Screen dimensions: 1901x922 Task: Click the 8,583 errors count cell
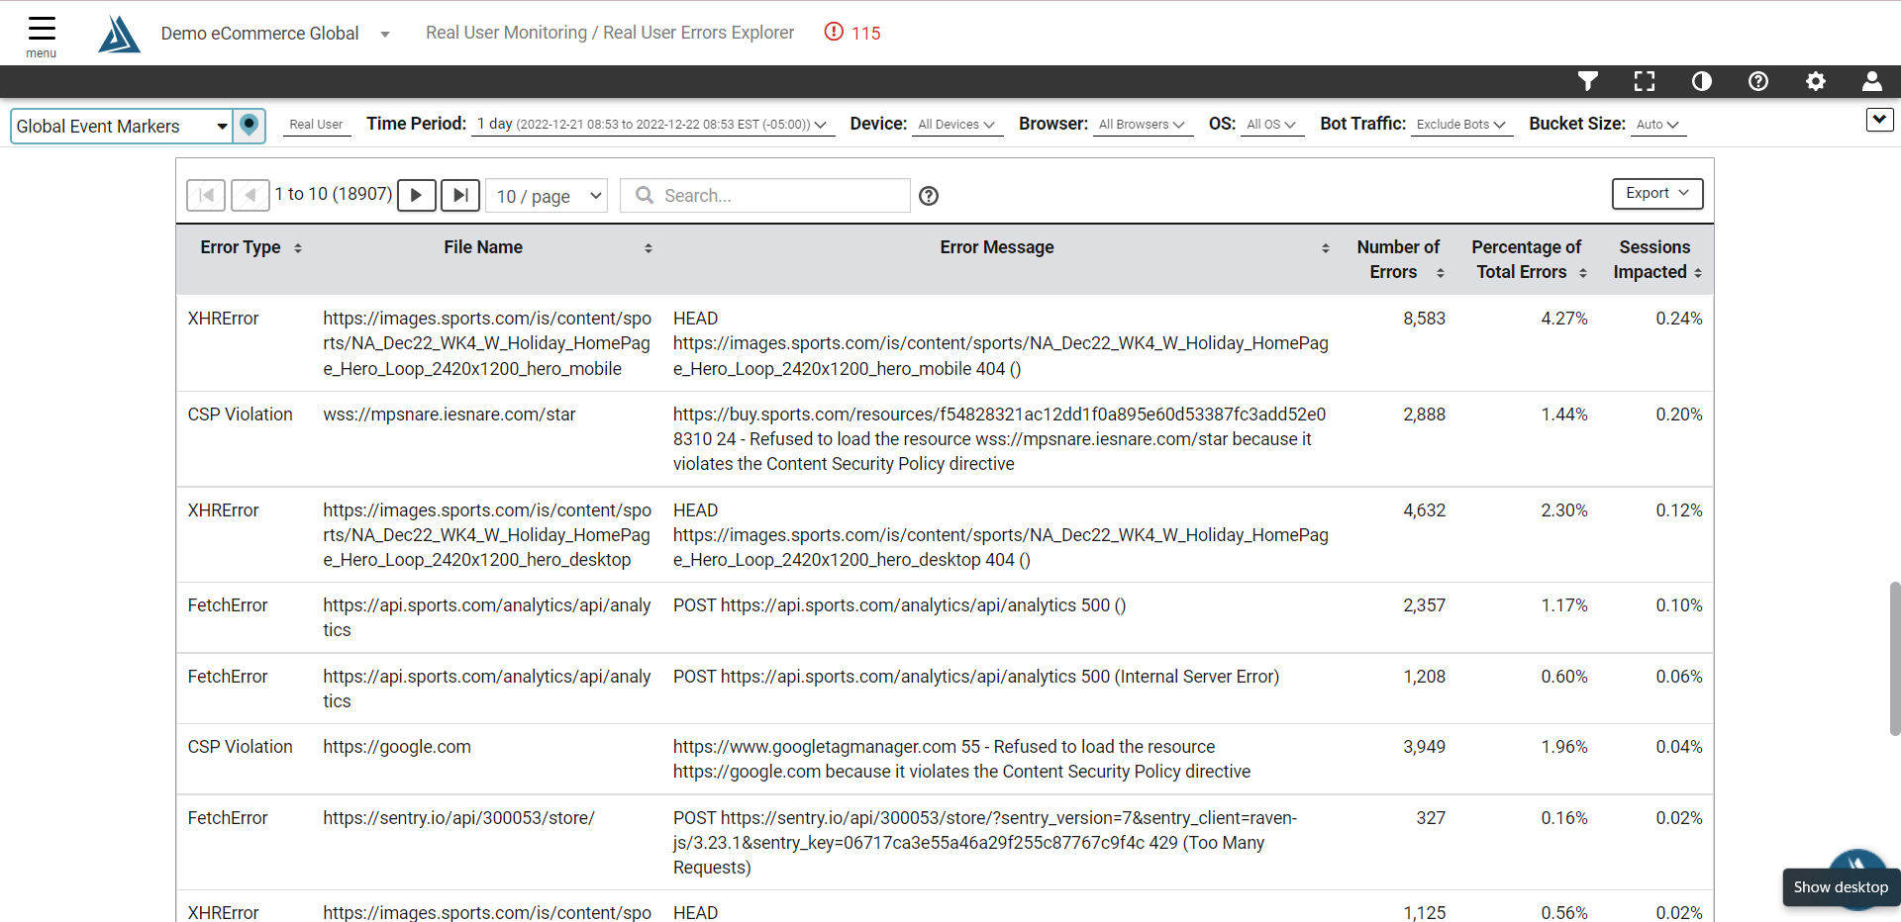point(1424,319)
